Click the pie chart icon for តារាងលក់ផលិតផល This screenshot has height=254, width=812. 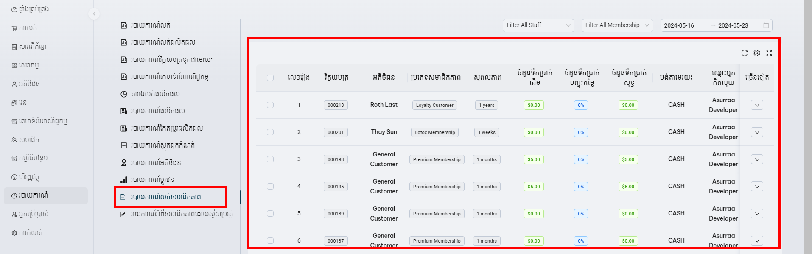pos(124,94)
